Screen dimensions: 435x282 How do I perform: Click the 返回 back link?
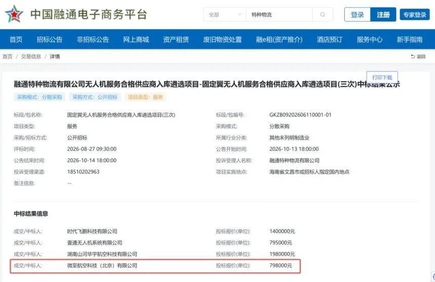point(418,57)
